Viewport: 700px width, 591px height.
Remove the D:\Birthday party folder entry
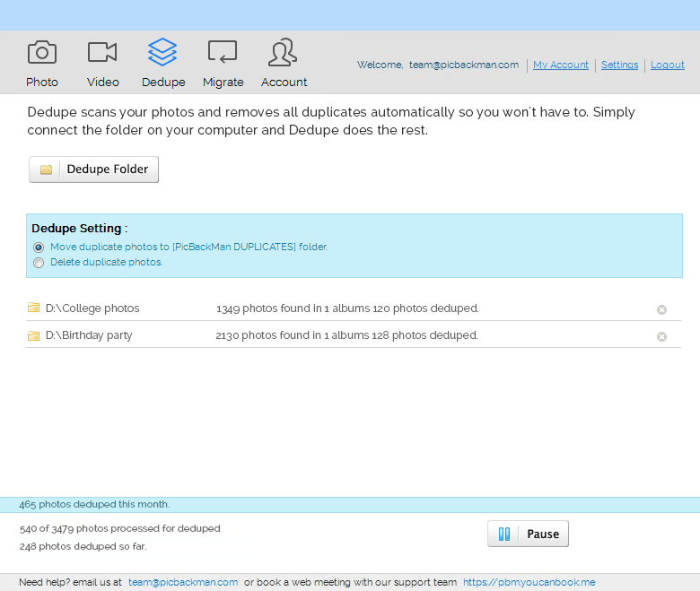[x=661, y=336]
